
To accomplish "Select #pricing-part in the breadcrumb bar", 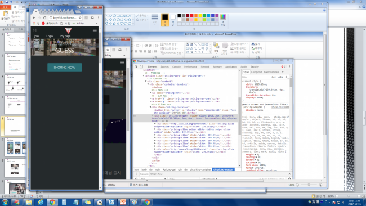I will (169, 169).
